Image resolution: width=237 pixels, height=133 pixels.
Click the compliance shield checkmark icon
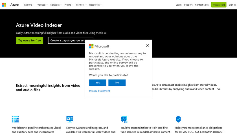point(178,119)
